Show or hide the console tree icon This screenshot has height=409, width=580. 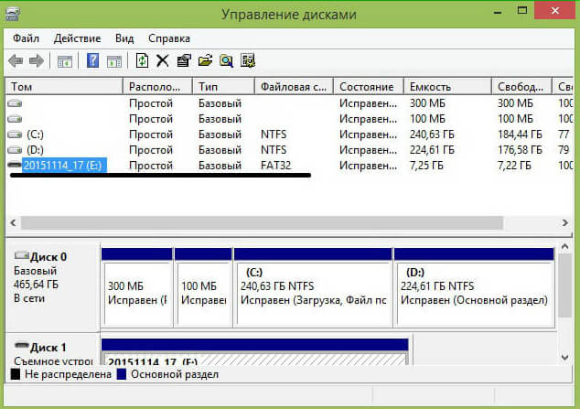tap(65, 61)
